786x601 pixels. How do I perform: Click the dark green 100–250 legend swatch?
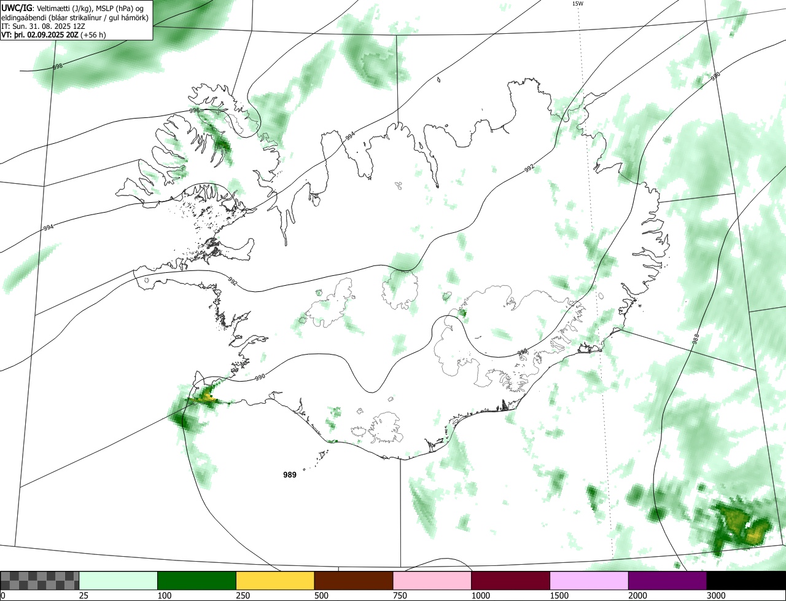click(197, 581)
